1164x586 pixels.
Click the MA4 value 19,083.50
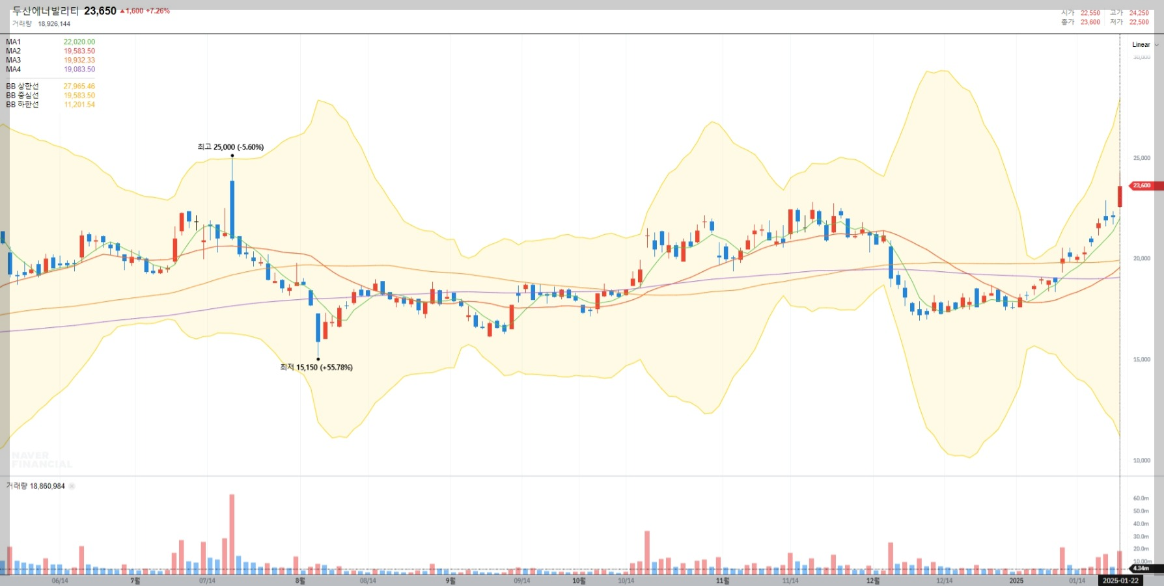point(79,69)
